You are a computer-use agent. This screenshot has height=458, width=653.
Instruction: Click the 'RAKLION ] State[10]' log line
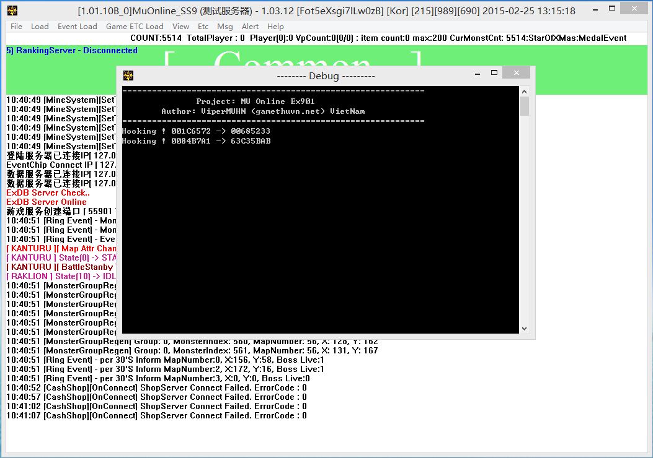(61, 277)
